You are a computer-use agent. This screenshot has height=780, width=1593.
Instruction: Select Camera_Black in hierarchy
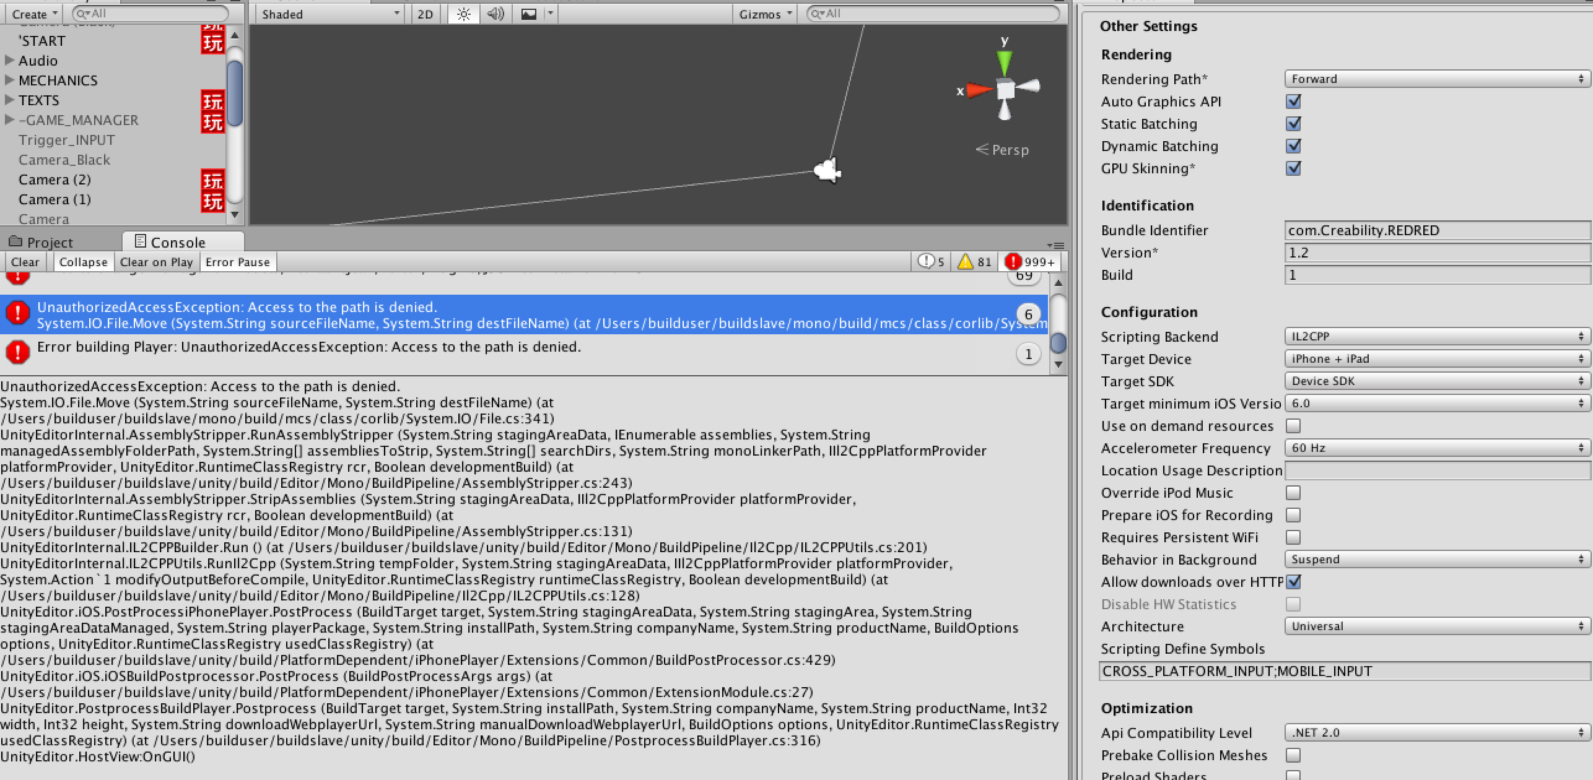(x=64, y=160)
